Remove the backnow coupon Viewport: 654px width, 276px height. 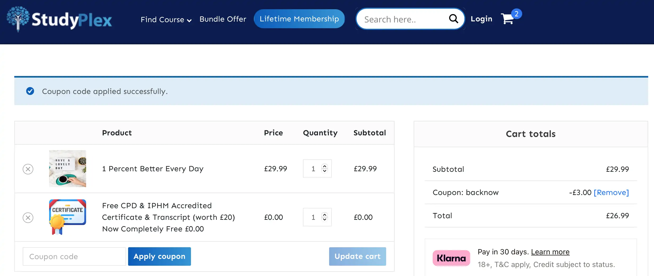[x=611, y=193]
